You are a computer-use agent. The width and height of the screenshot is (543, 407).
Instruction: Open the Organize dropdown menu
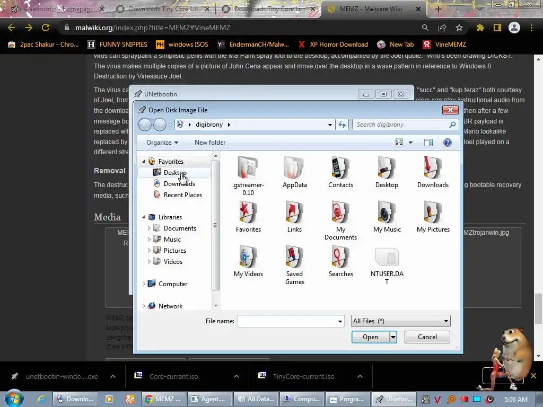pos(162,143)
